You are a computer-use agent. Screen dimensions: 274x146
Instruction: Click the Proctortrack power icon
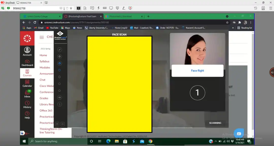click(62, 124)
